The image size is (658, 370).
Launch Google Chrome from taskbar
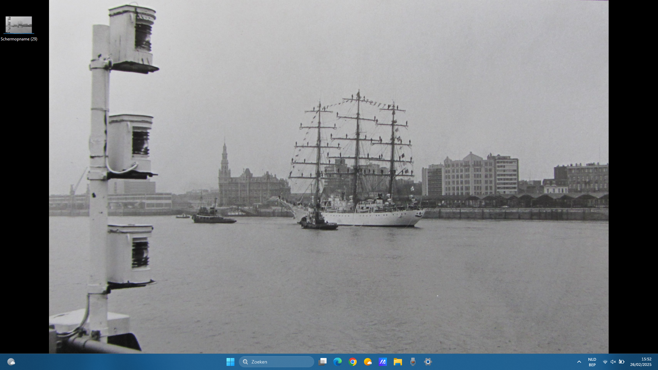pyautogui.click(x=353, y=362)
